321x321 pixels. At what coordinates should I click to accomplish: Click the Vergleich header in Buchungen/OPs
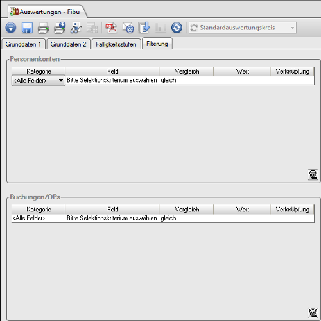[186, 210]
